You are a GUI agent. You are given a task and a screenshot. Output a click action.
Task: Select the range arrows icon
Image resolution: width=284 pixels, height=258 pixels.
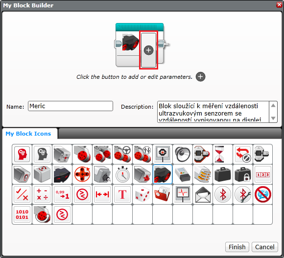[102, 194]
